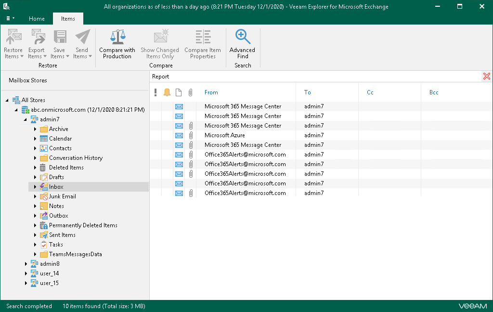Click the Export Items ribbon icon
The image size is (493, 312).
coord(36,38)
